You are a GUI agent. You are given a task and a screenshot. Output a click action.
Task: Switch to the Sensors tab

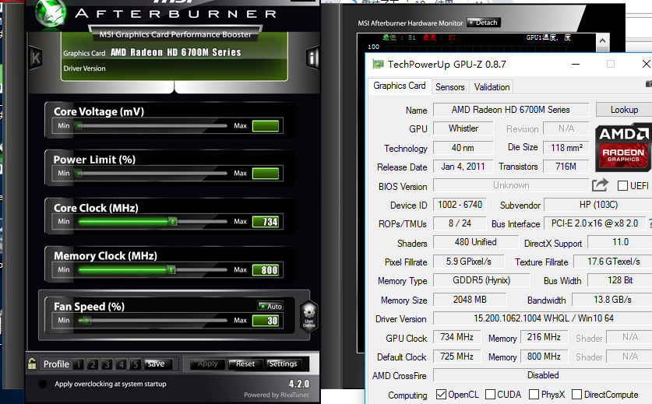tap(450, 87)
